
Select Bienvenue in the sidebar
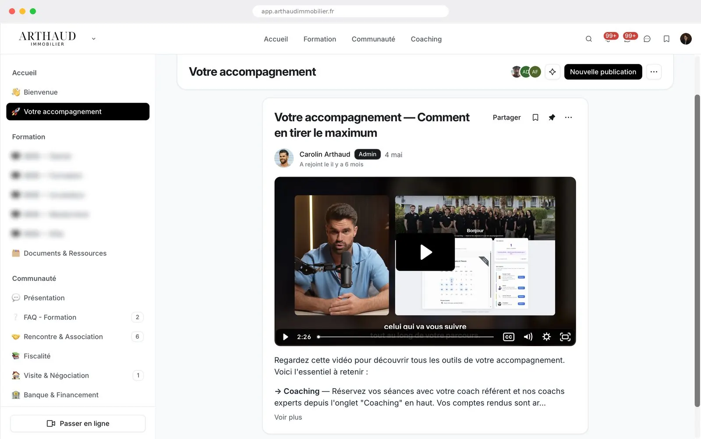(78, 92)
